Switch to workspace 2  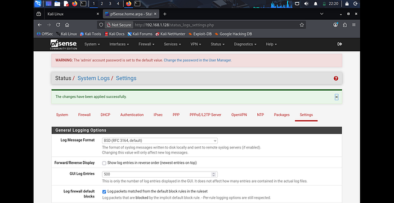click(x=102, y=3)
